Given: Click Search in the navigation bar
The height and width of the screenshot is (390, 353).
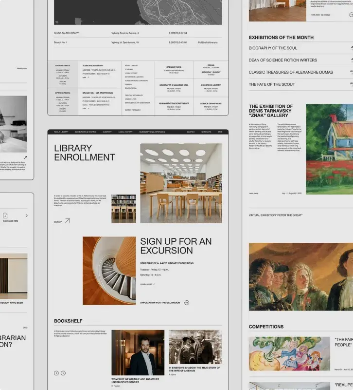Looking at the screenshot, I should point(191,132).
